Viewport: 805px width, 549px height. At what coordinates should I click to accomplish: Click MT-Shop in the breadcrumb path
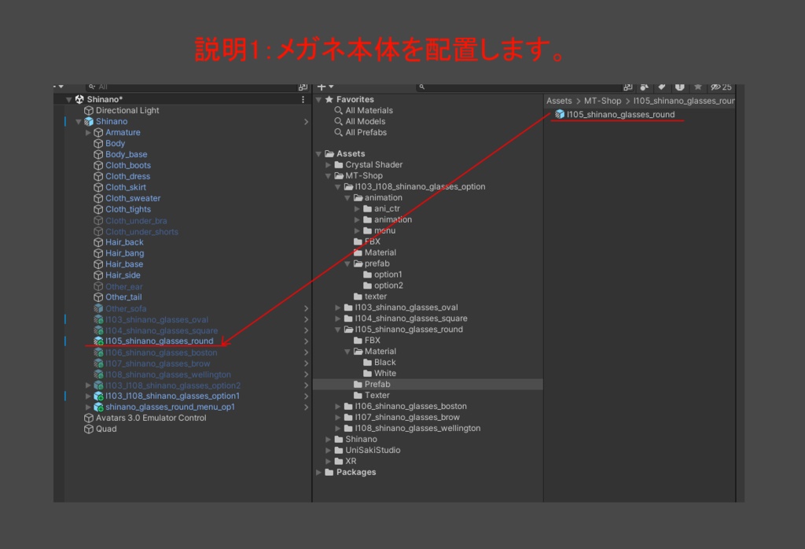[x=603, y=101]
